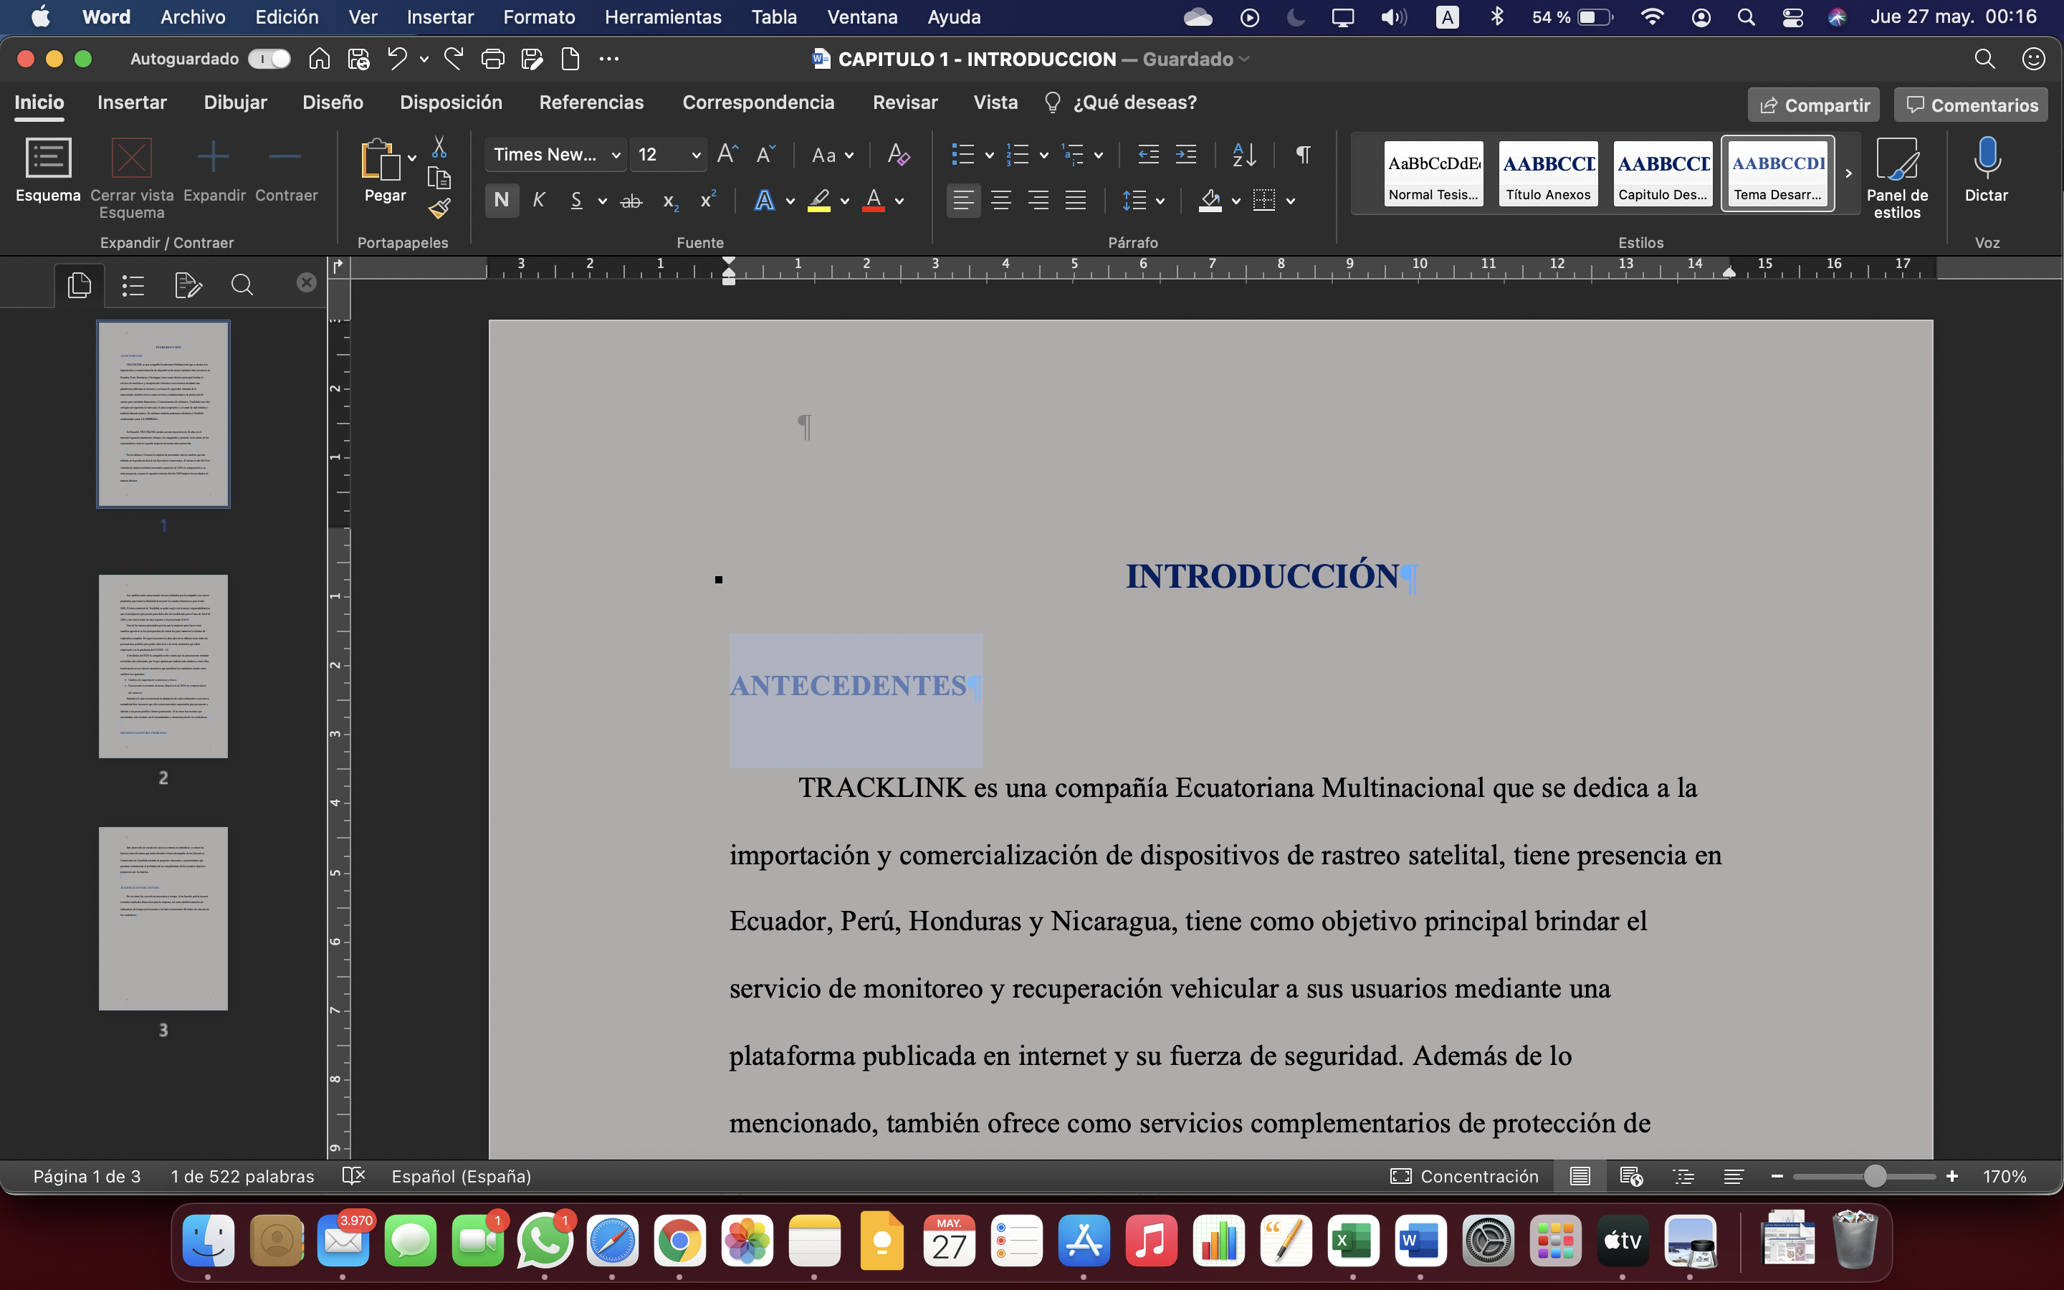Expand the styles gallery arrow
Viewport: 2064px width, 1290px height.
pyautogui.click(x=1848, y=173)
